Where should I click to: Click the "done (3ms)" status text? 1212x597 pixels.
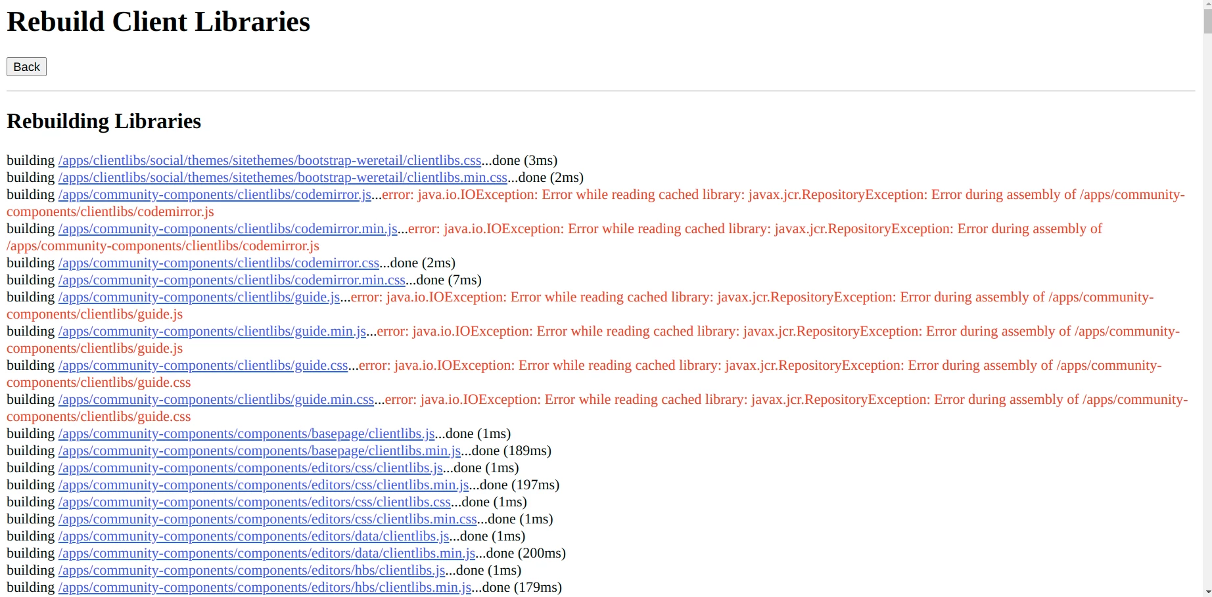524,160
